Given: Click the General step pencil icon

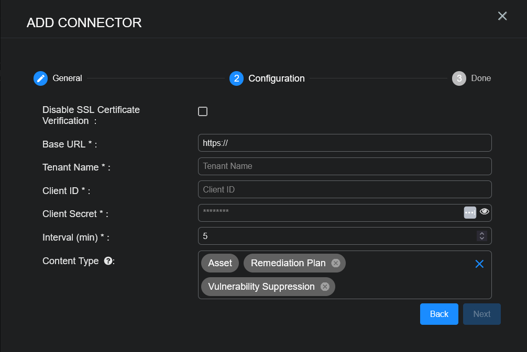Looking at the screenshot, I should (40, 78).
